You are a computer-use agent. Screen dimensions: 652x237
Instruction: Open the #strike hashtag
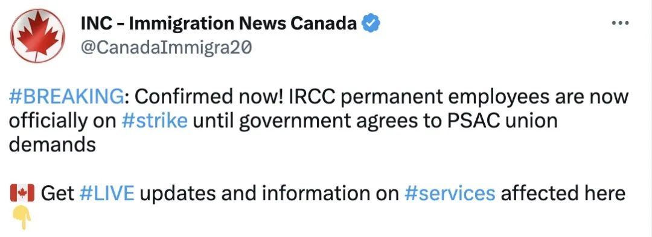click(x=155, y=121)
